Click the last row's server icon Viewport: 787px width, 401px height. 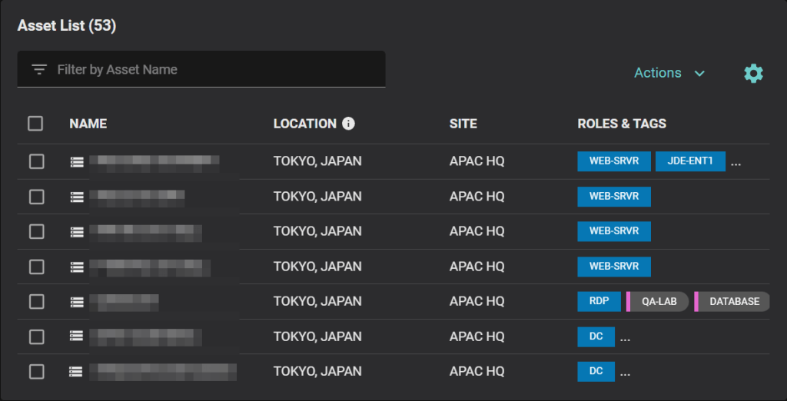click(x=76, y=372)
